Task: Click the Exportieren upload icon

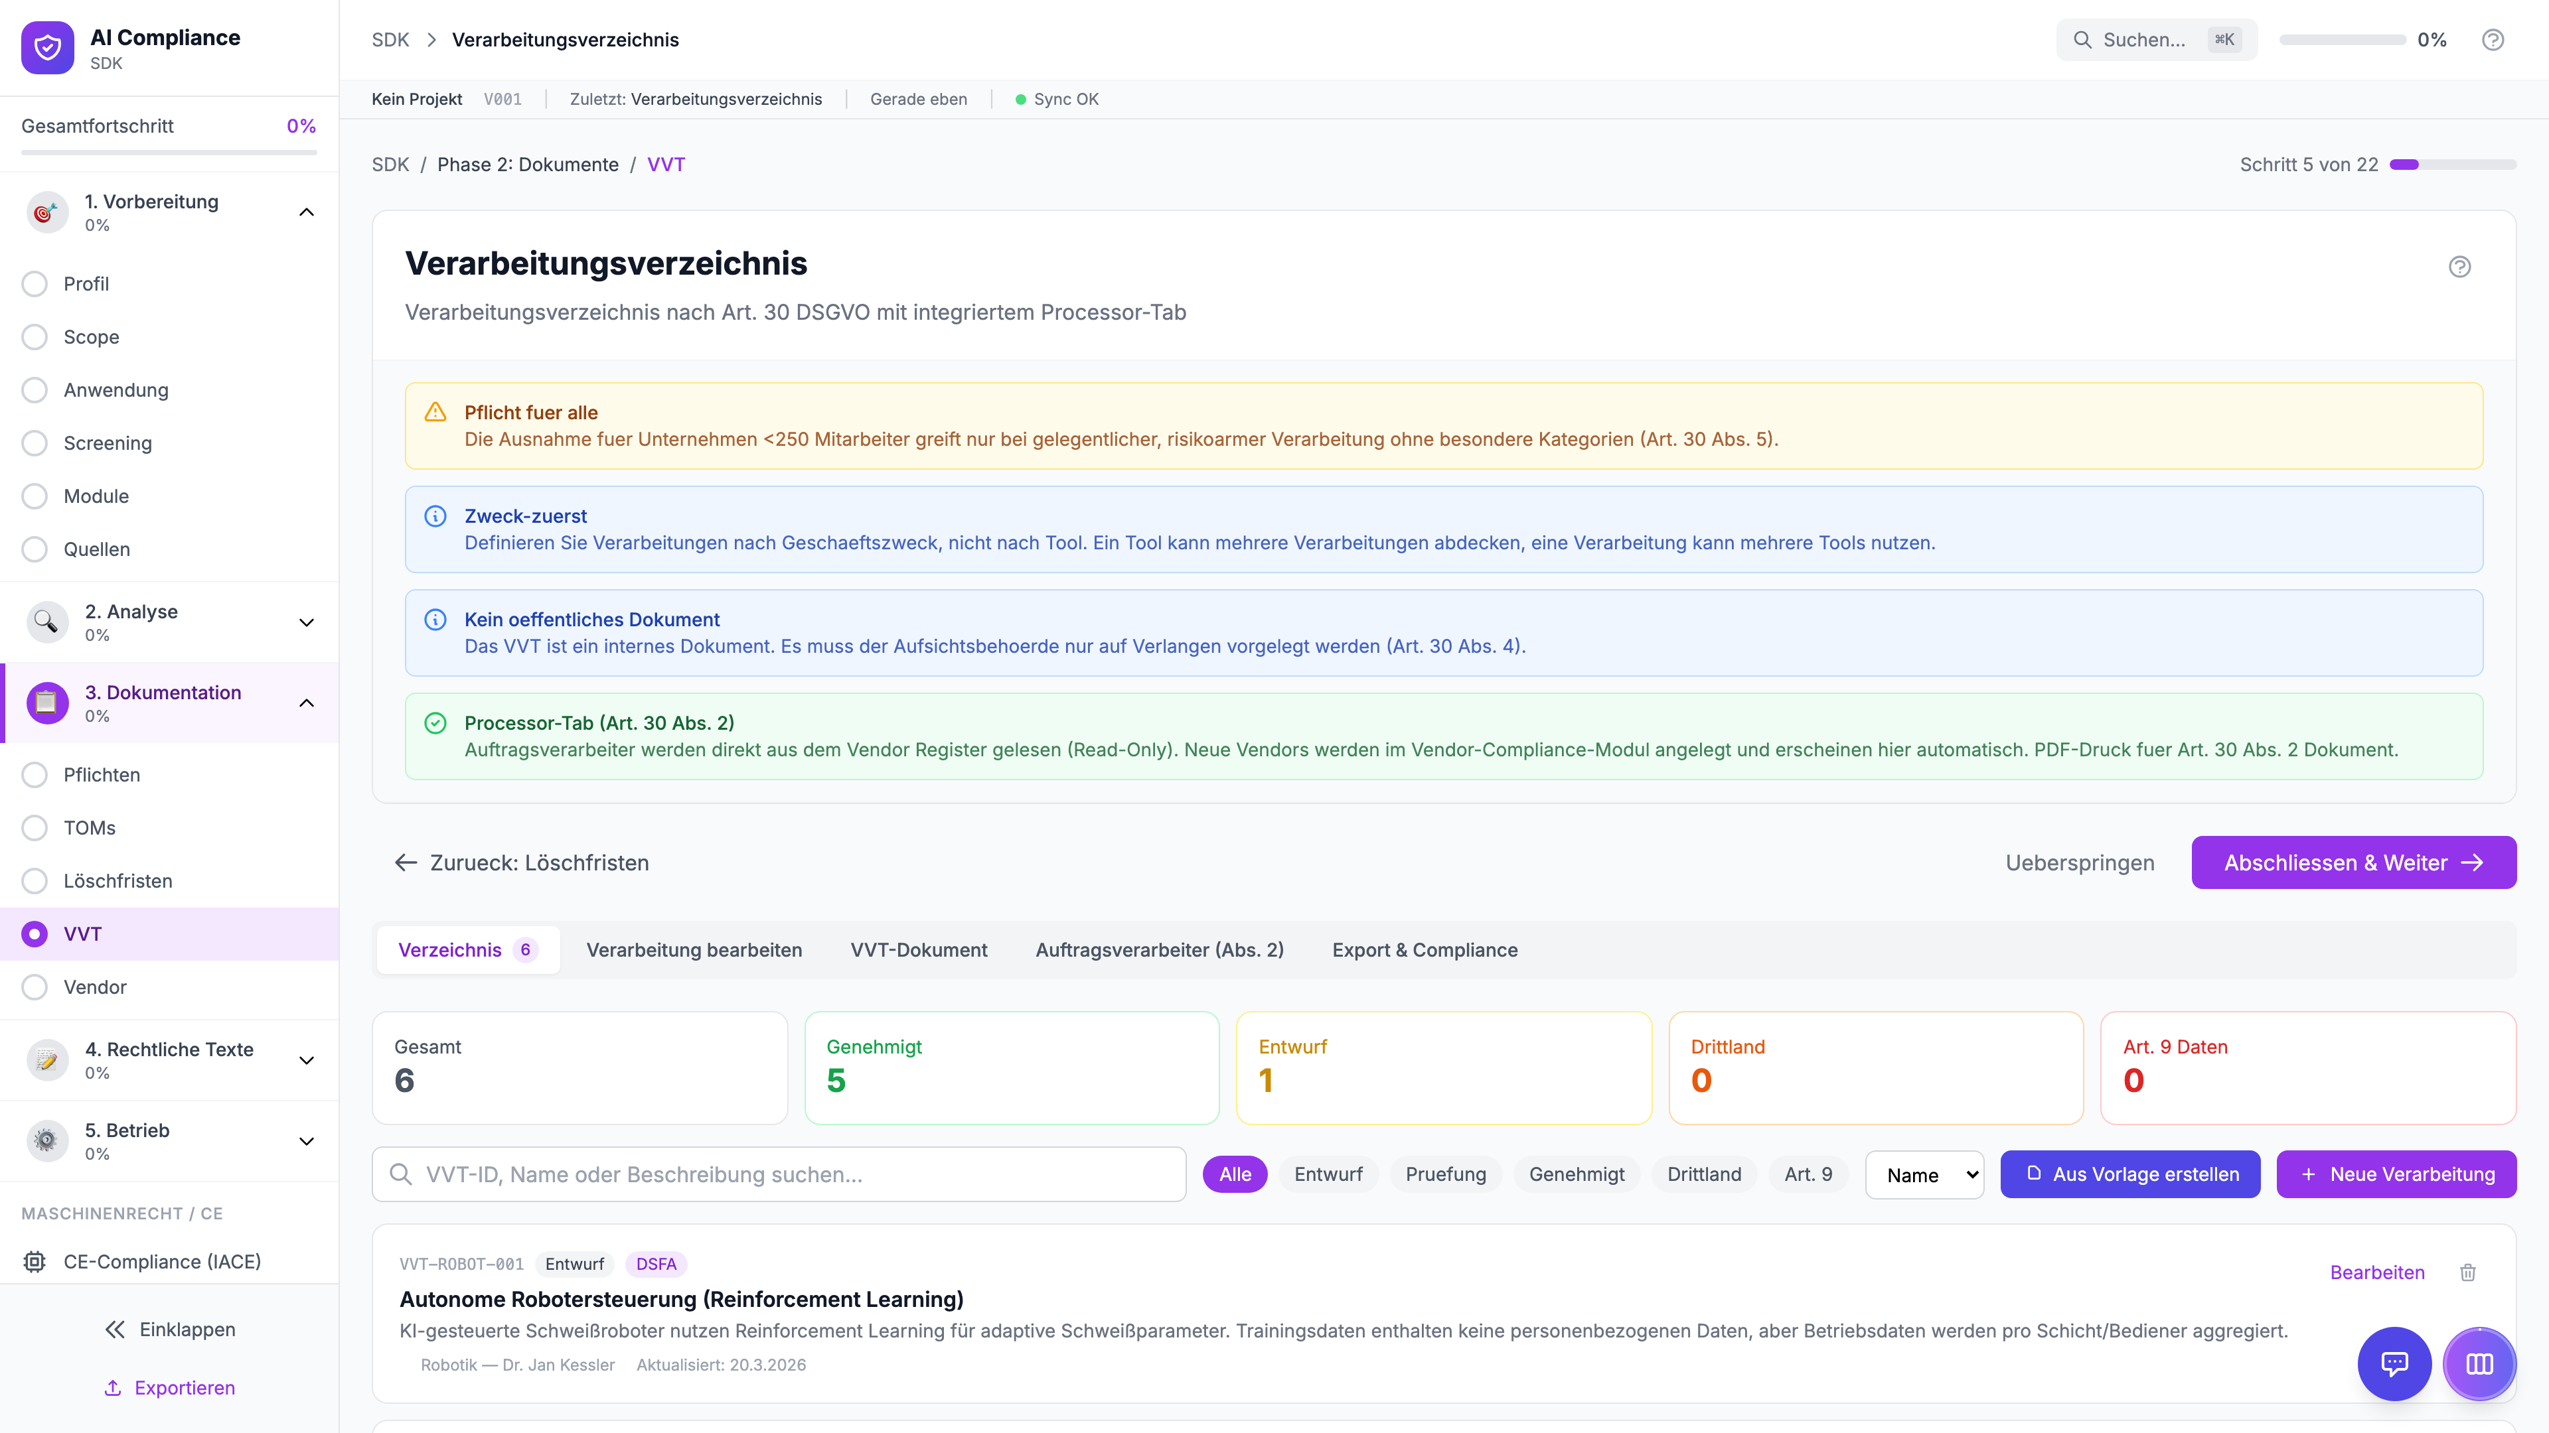Action: 113,1387
